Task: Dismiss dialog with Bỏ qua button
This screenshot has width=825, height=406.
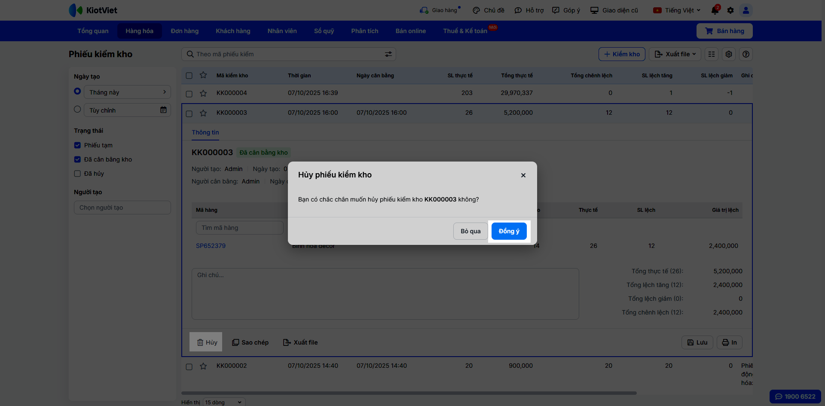Action: (x=471, y=231)
